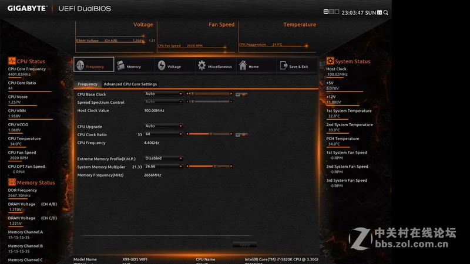Toggle the switch beside CPU Clock Ratio slider
Image resolution: width=470 pixels, height=264 pixels.
coord(241,135)
